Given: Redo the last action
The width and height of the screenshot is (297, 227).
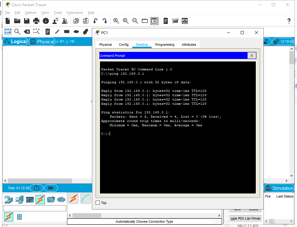Looking at the screenshot, I should point(105,21).
